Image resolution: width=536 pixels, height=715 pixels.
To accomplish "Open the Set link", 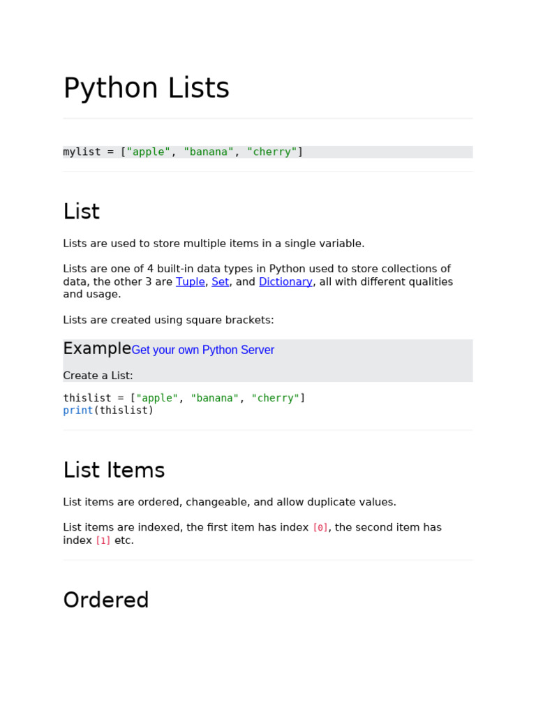I will point(220,281).
